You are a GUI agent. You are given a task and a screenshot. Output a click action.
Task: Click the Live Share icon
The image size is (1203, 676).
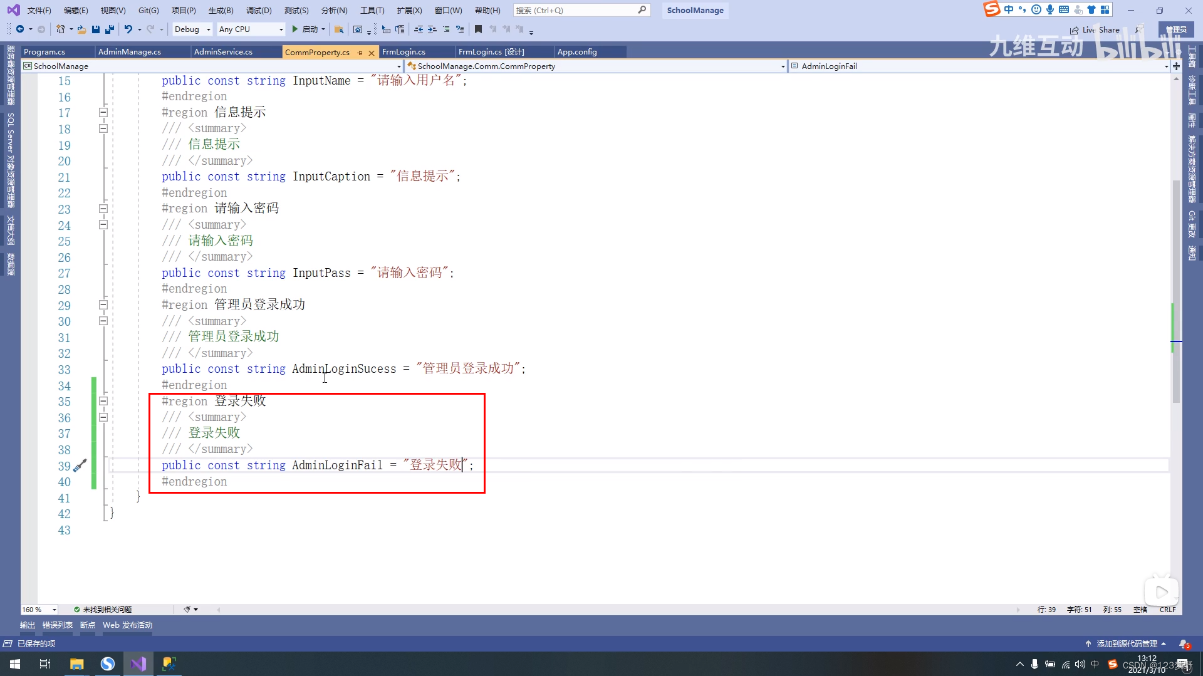[1075, 30]
